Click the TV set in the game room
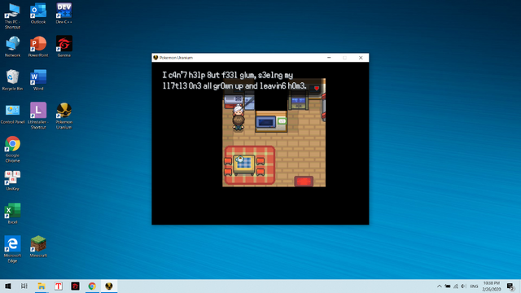Viewport: 521px width, 293px height. (265, 122)
